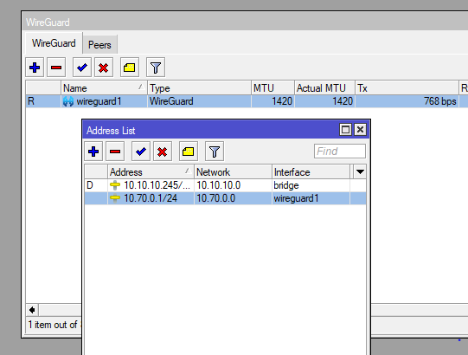Disable selected interface in WireGuard toolbar

click(x=104, y=68)
